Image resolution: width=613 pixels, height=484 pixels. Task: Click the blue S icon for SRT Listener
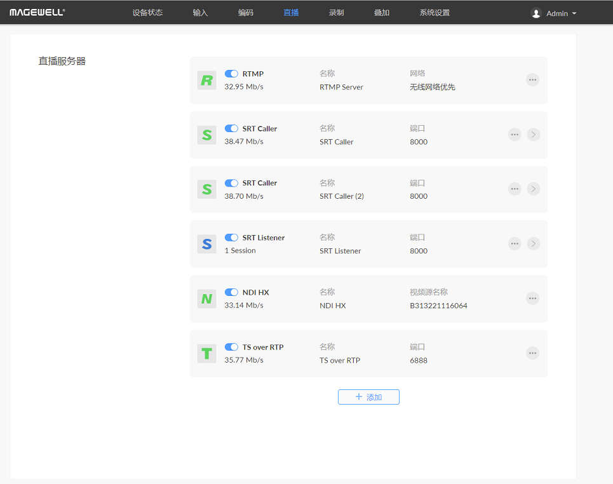pos(206,244)
